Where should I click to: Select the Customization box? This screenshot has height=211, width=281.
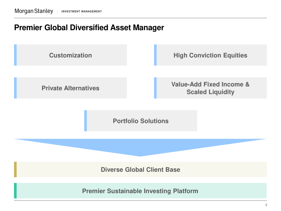(71, 55)
